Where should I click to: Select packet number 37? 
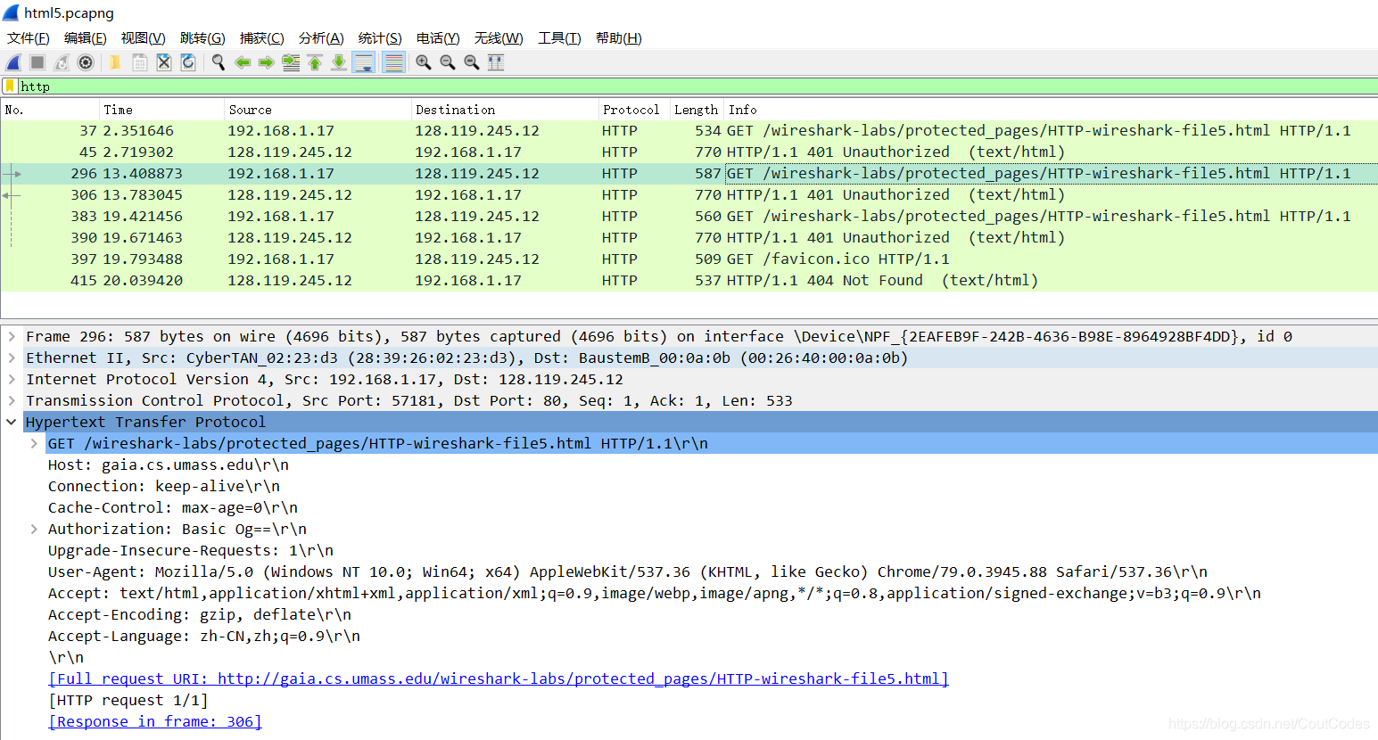point(689,131)
